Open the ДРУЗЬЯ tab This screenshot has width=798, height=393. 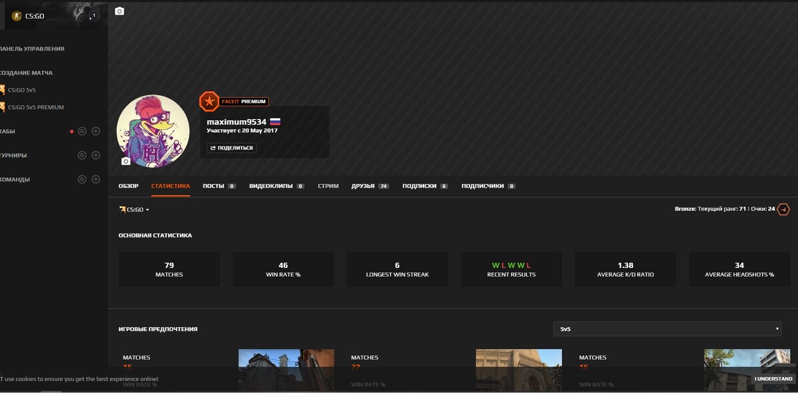tap(370, 186)
